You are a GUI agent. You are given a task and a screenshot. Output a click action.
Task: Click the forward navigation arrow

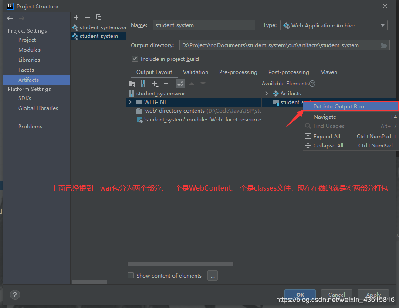pos(22,18)
